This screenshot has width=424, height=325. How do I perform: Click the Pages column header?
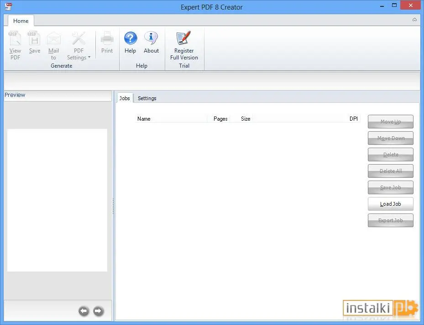pyautogui.click(x=219, y=119)
